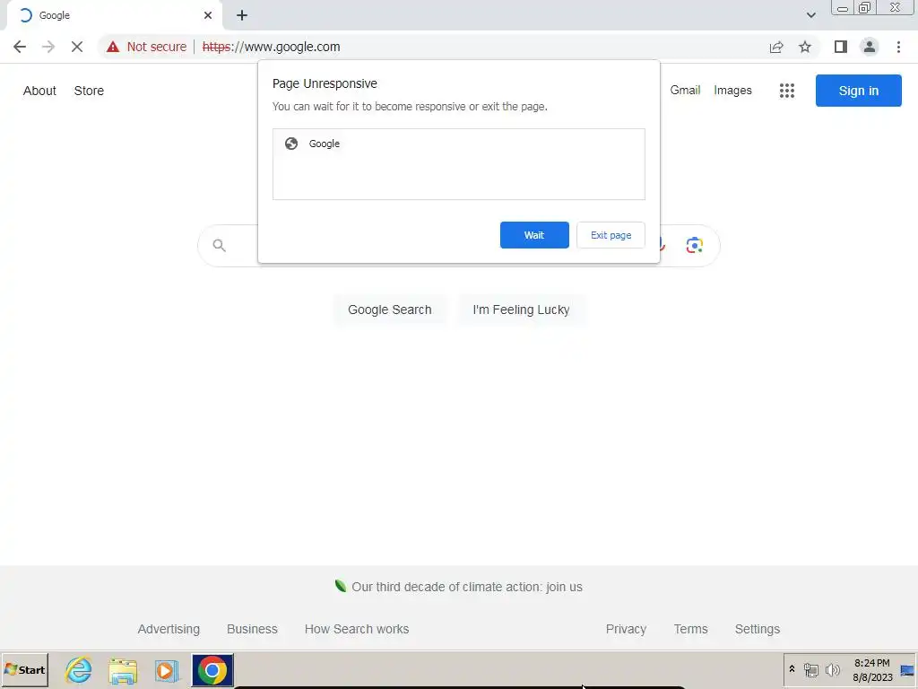Open the Google apps grid

tap(787, 91)
